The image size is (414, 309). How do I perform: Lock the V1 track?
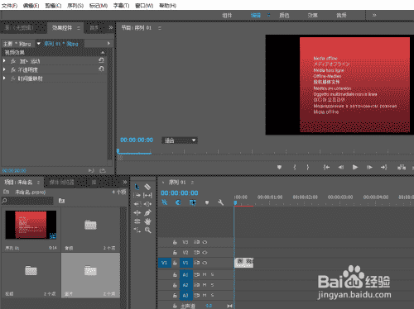click(175, 263)
